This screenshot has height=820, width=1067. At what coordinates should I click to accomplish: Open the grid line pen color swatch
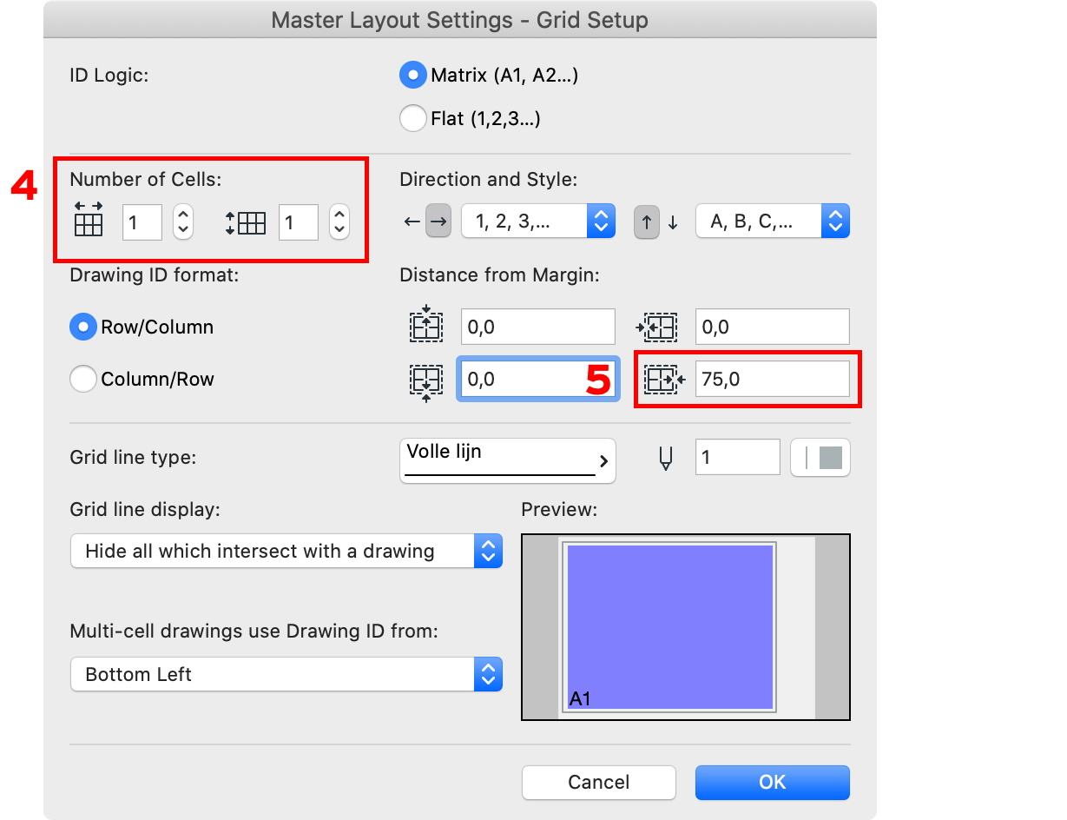point(820,458)
